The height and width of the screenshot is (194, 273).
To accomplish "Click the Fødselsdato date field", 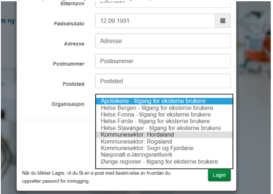I will 155,21.
